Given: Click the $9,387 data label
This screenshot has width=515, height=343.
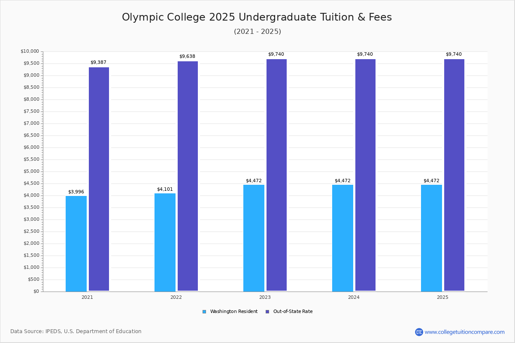Looking at the screenshot, I should point(98,63).
